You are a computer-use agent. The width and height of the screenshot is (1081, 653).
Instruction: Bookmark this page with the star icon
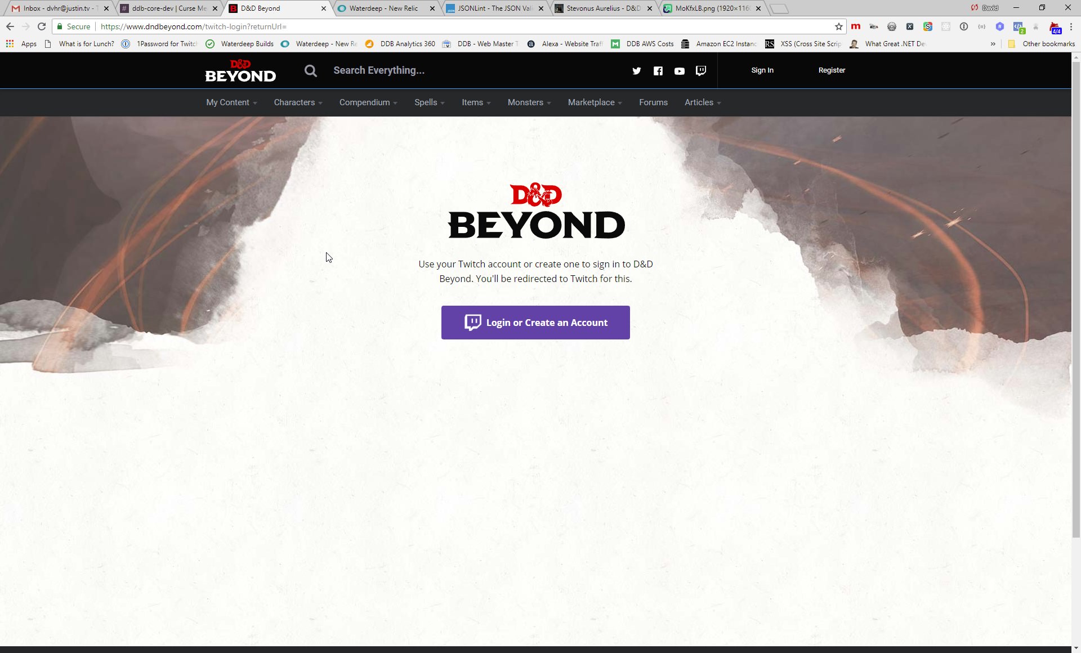[x=838, y=26]
